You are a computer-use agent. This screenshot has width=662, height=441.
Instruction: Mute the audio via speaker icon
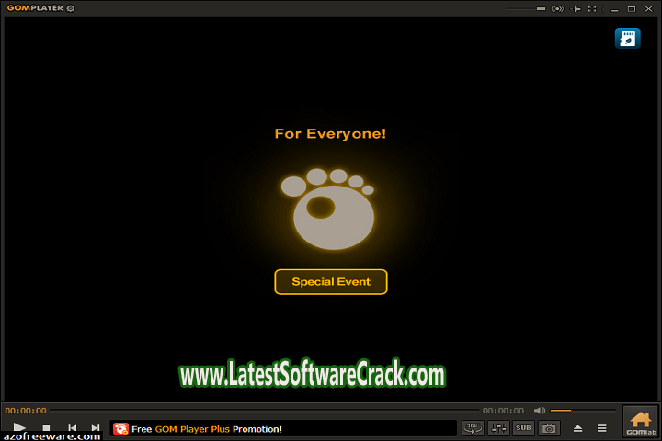point(540,411)
